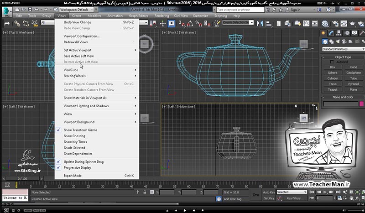The image size is (365, 213).
Task: Click the Pan View hand icon
Action: click(x=351, y=198)
